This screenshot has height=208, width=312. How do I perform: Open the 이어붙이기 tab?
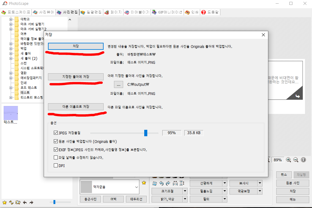click(137, 12)
